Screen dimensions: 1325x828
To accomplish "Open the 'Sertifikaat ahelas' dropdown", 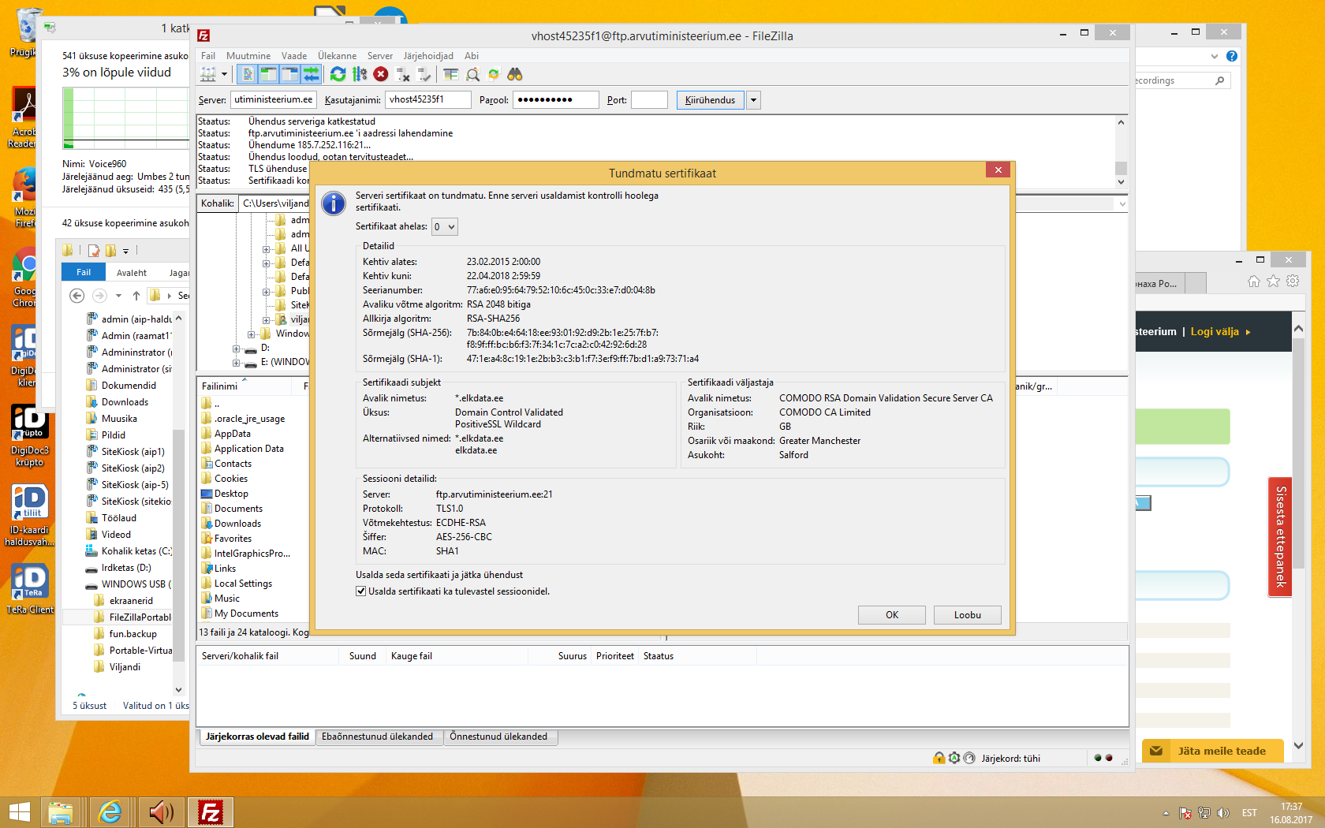I will coord(445,227).
